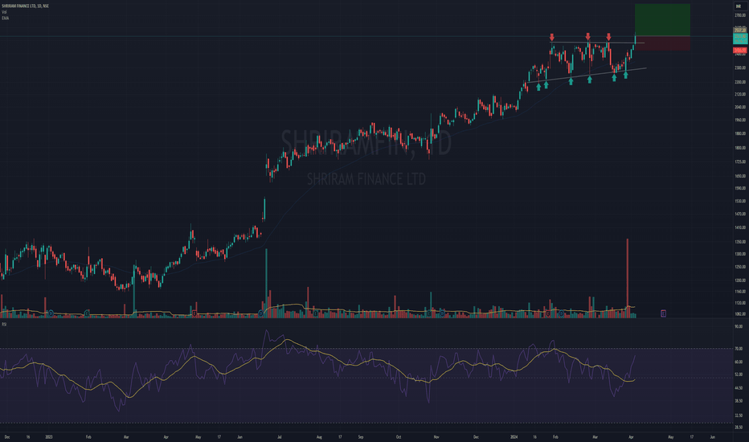Select the EMA indicator legend label
This screenshot has height=442, width=749.
(5, 18)
